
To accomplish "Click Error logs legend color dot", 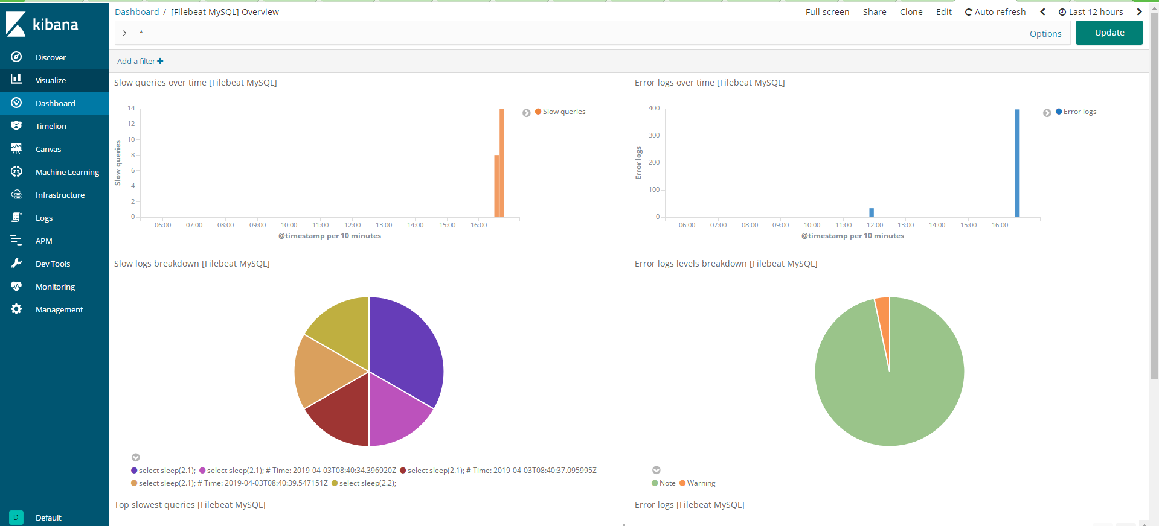I will 1059,112.
